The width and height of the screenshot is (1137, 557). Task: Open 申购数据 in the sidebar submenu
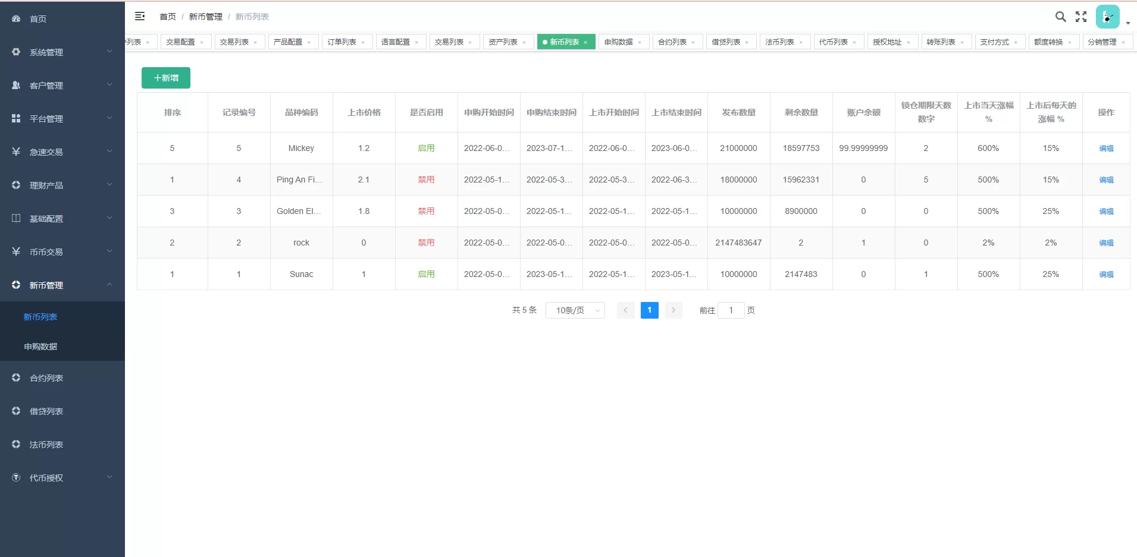pos(40,347)
